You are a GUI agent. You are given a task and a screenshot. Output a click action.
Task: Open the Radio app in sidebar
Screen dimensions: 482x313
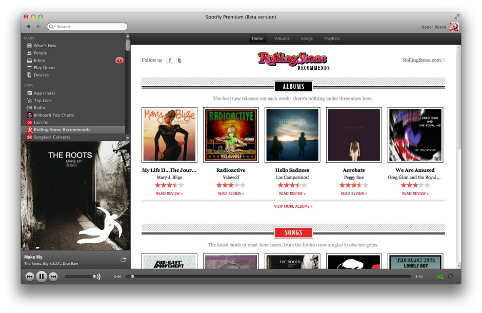coord(39,108)
